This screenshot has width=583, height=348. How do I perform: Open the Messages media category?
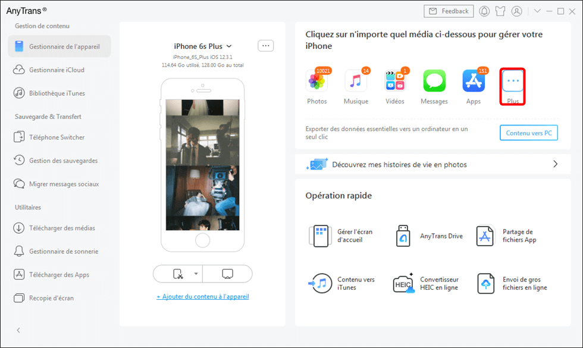point(434,81)
